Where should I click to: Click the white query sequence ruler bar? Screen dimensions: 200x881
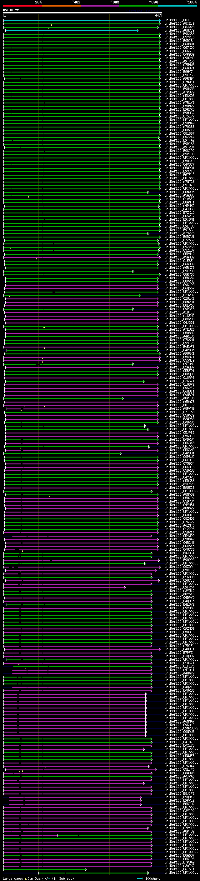[82, 13]
